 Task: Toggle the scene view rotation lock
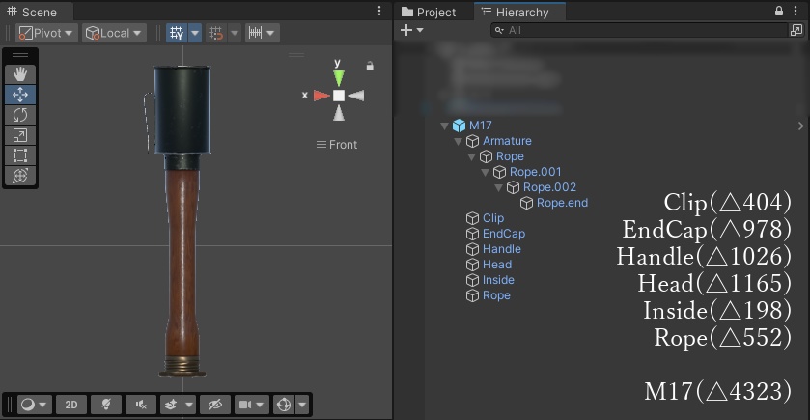pos(370,66)
